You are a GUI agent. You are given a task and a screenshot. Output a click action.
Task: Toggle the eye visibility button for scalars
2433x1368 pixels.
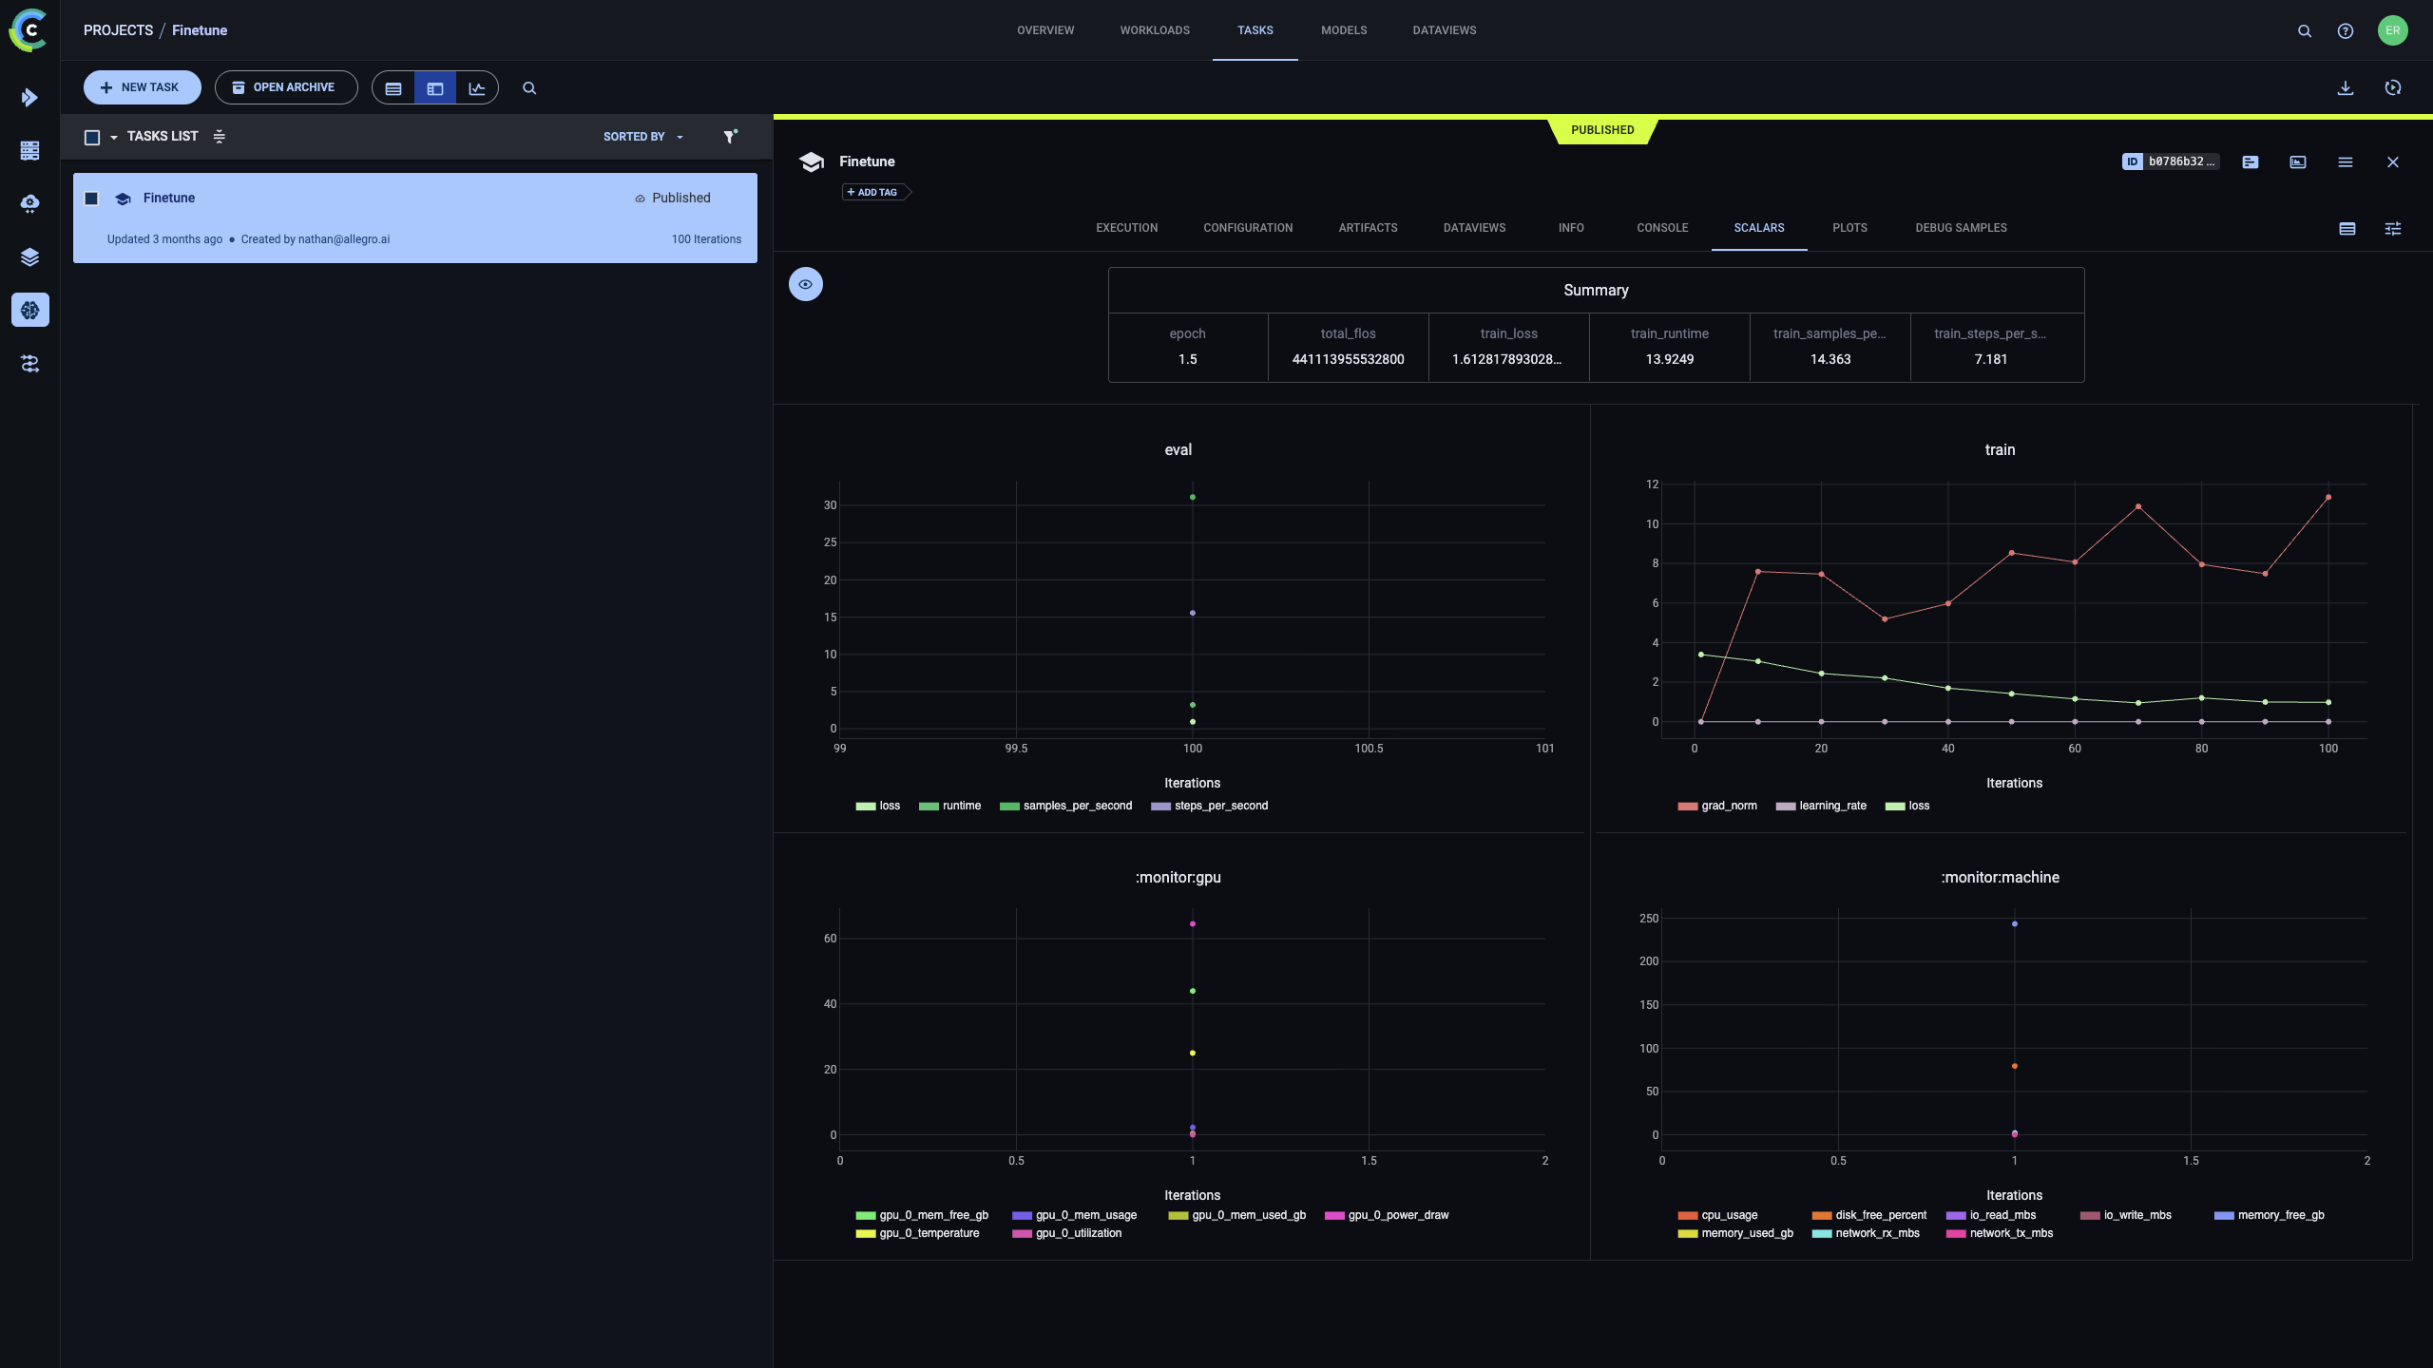coord(806,284)
